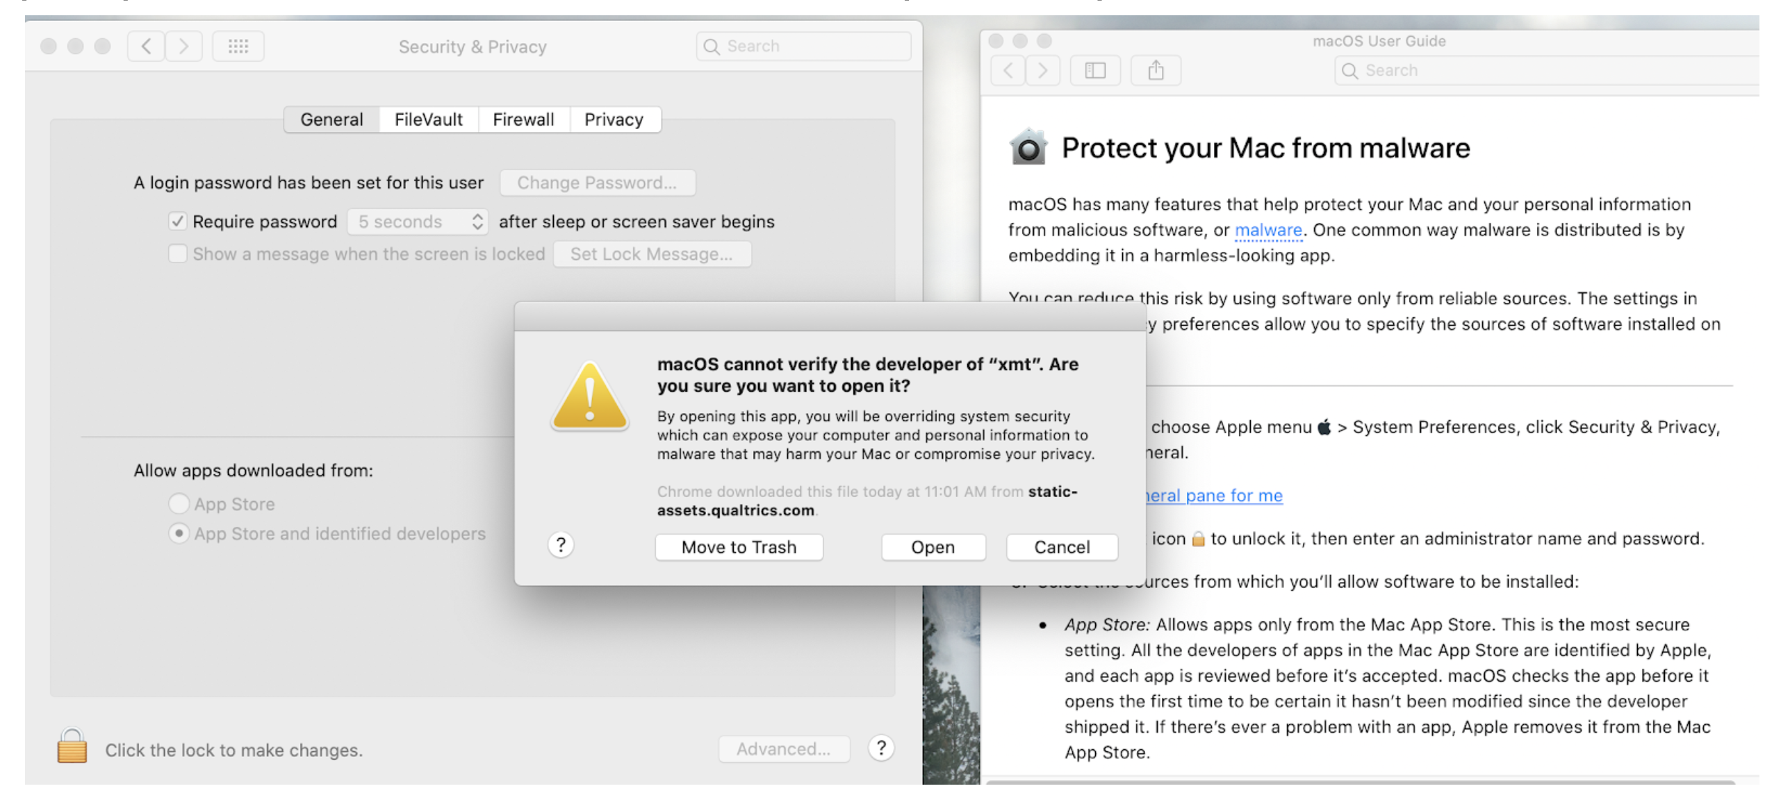Show all preferences grid icon

(x=238, y=46)
